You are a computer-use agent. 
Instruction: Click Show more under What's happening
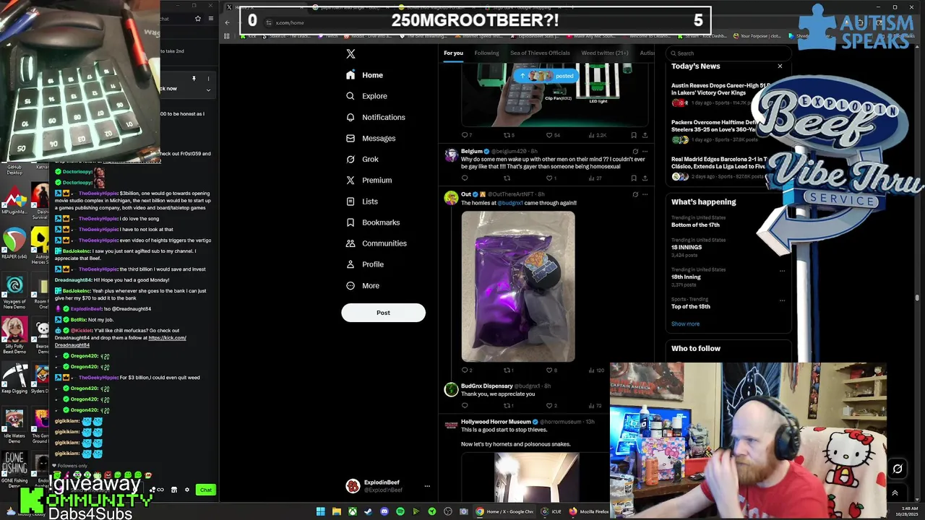pyautogui.click(x=685, y=324)
